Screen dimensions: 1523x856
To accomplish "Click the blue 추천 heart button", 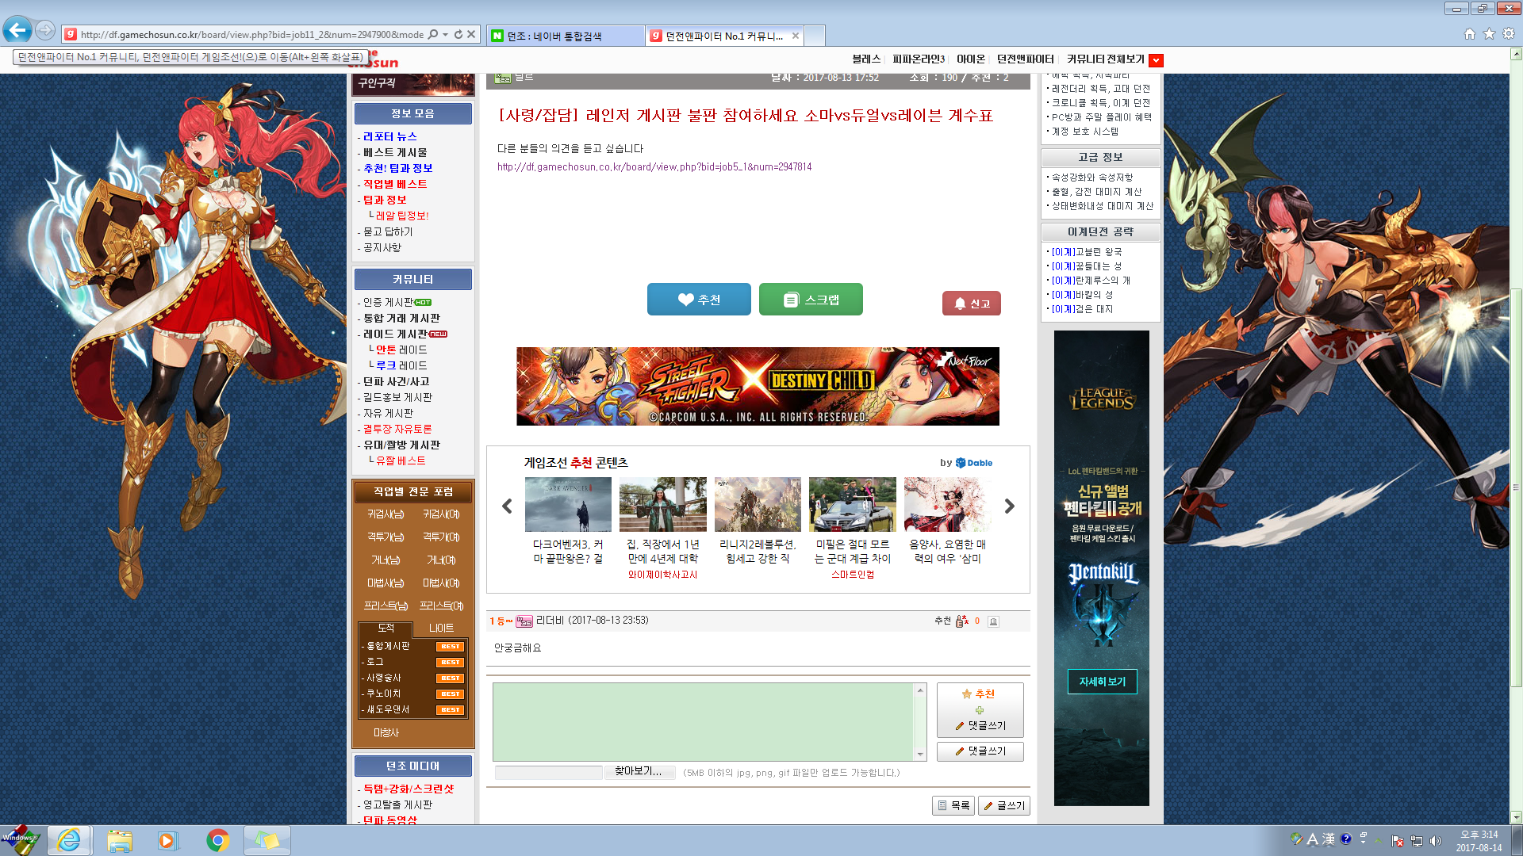I will (699, 300).
